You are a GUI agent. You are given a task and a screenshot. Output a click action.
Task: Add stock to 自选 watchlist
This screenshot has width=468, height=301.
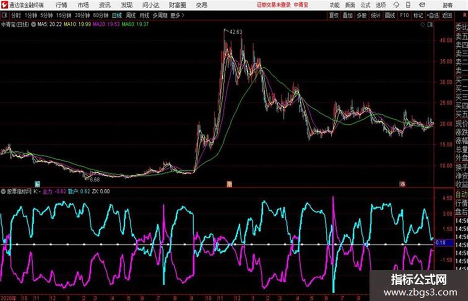tap(433, 15)
